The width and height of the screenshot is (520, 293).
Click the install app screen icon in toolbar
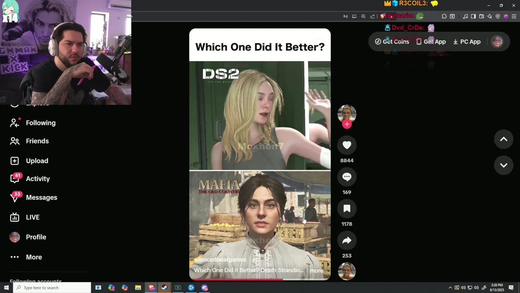pos(354,16)
